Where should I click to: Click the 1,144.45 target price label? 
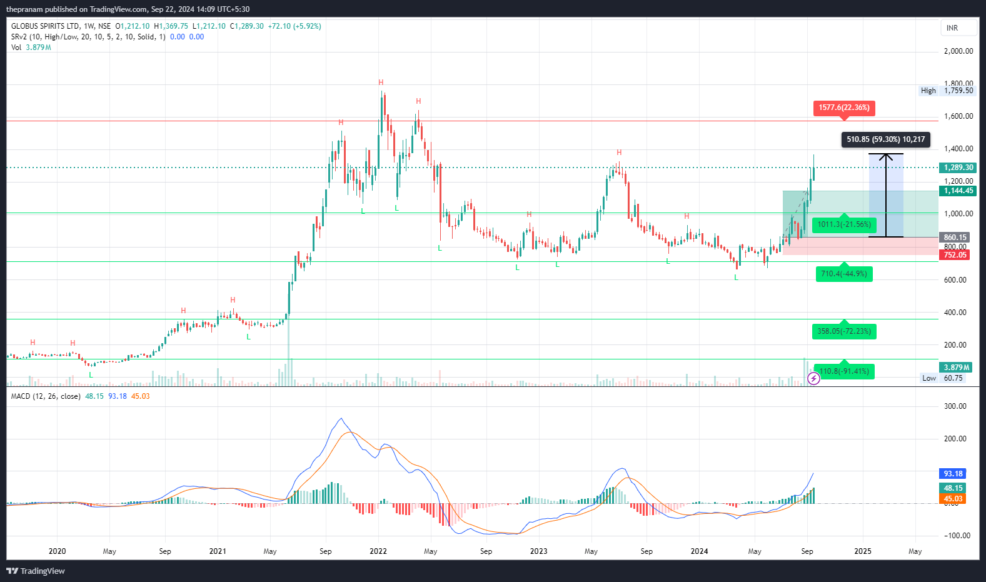point(958,191)
